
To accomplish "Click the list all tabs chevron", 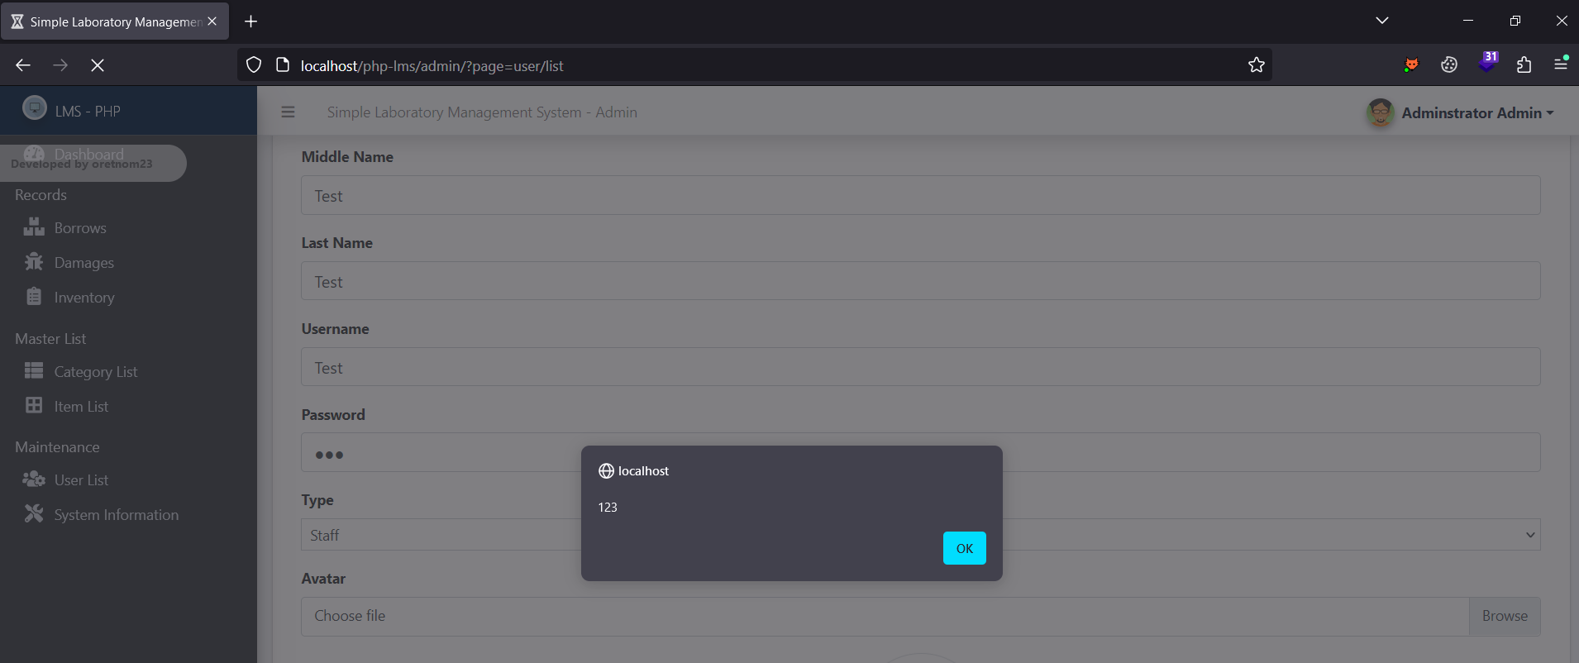I will coord(1382,21).
